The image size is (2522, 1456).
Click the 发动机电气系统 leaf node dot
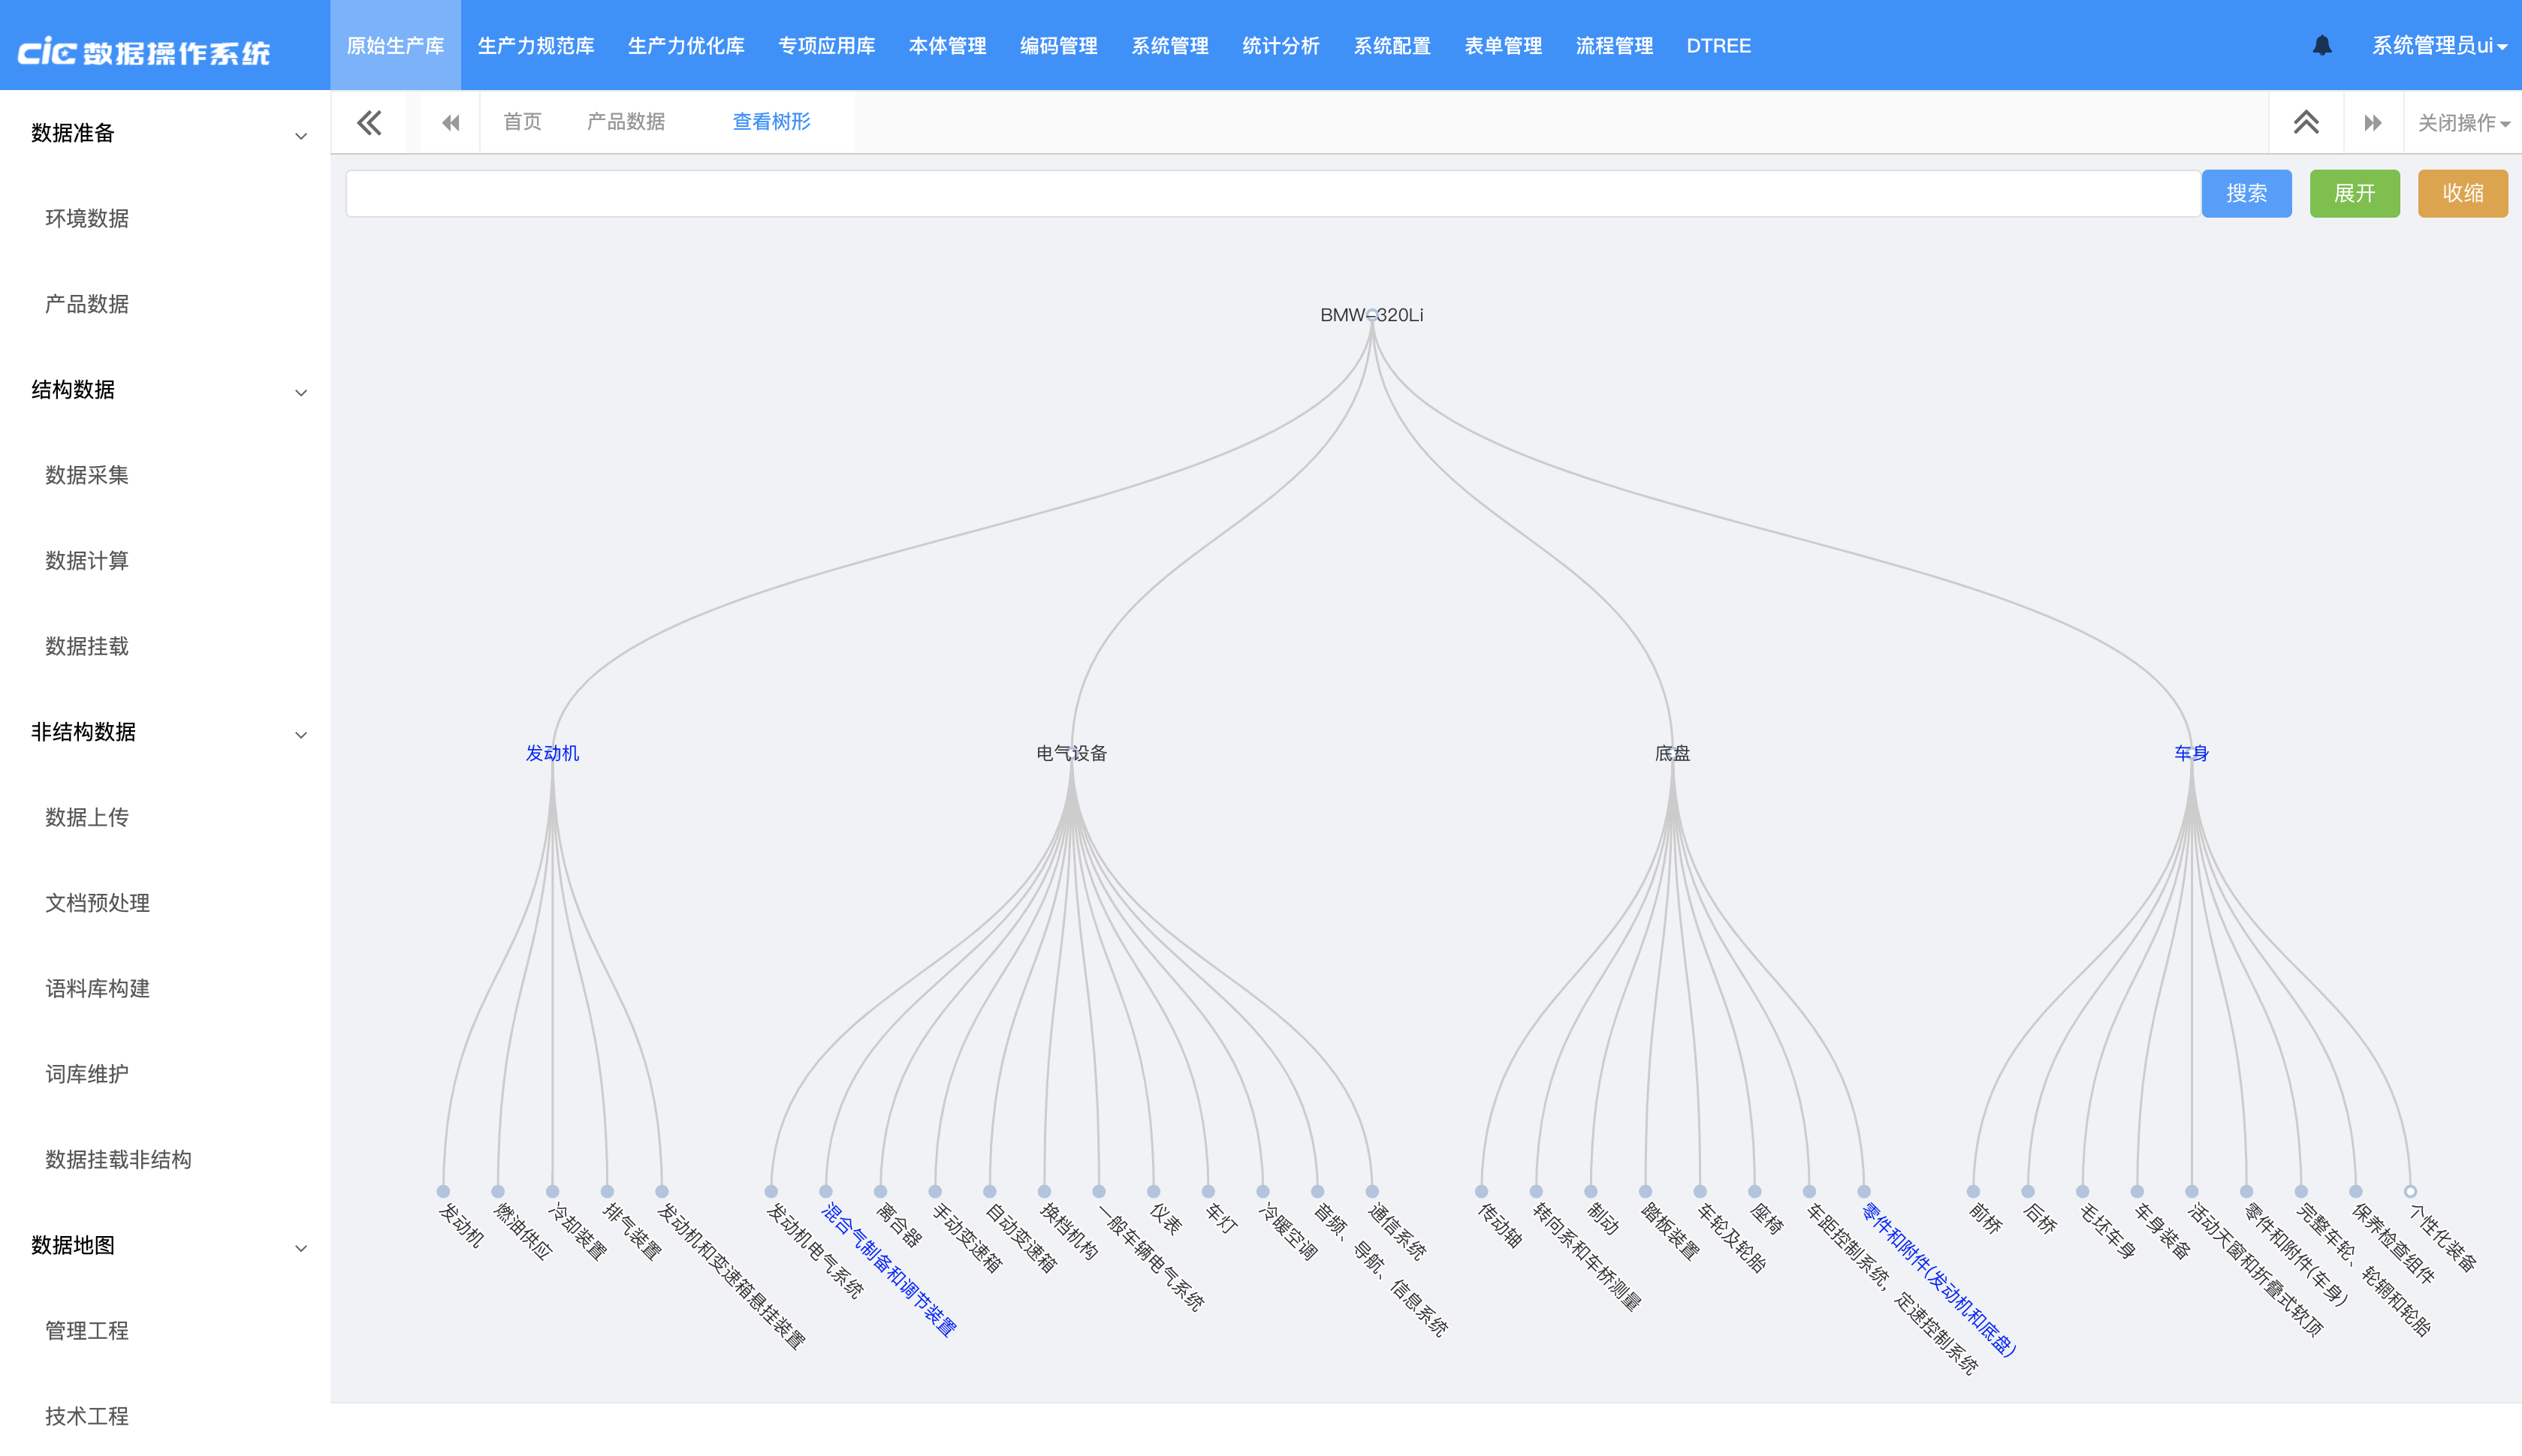pos(771,1191)
